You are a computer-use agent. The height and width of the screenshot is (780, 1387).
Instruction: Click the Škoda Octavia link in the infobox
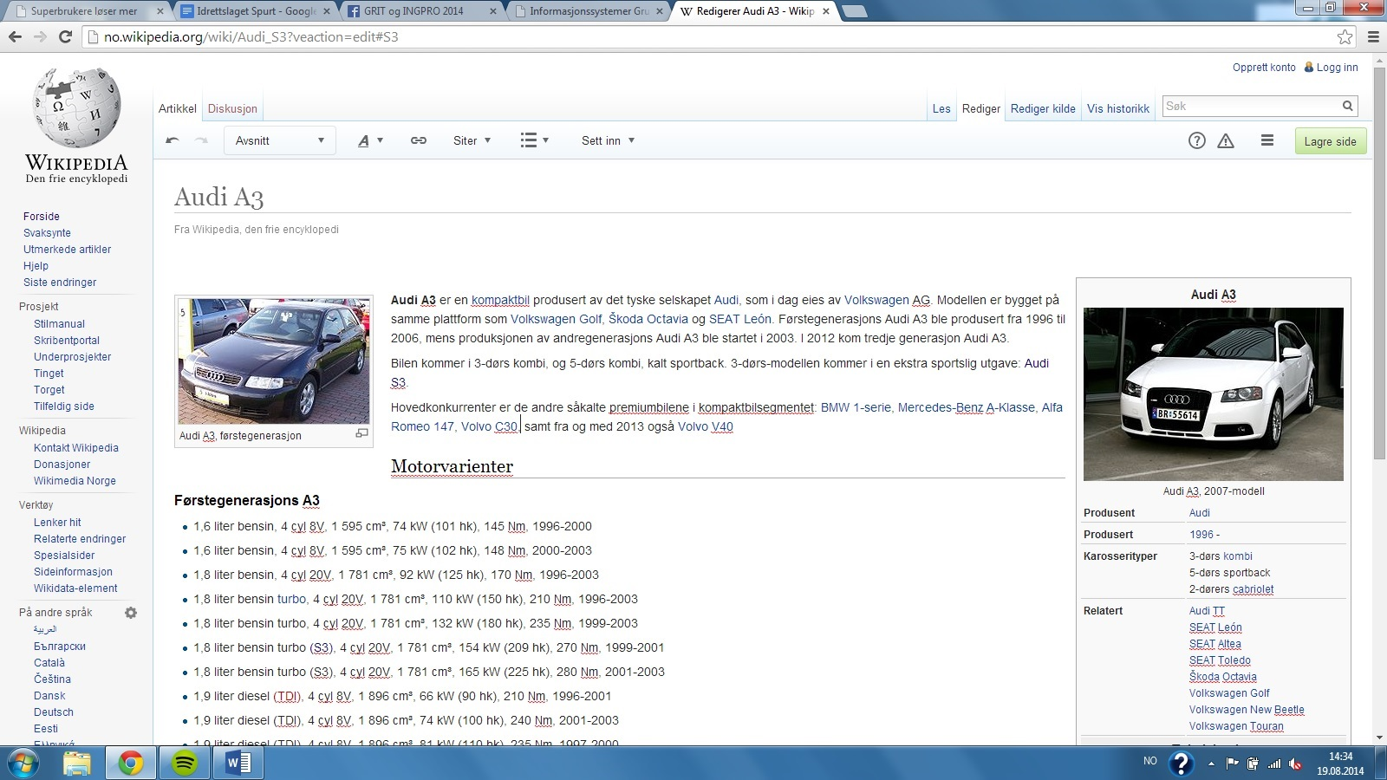tap(1222, 676)
